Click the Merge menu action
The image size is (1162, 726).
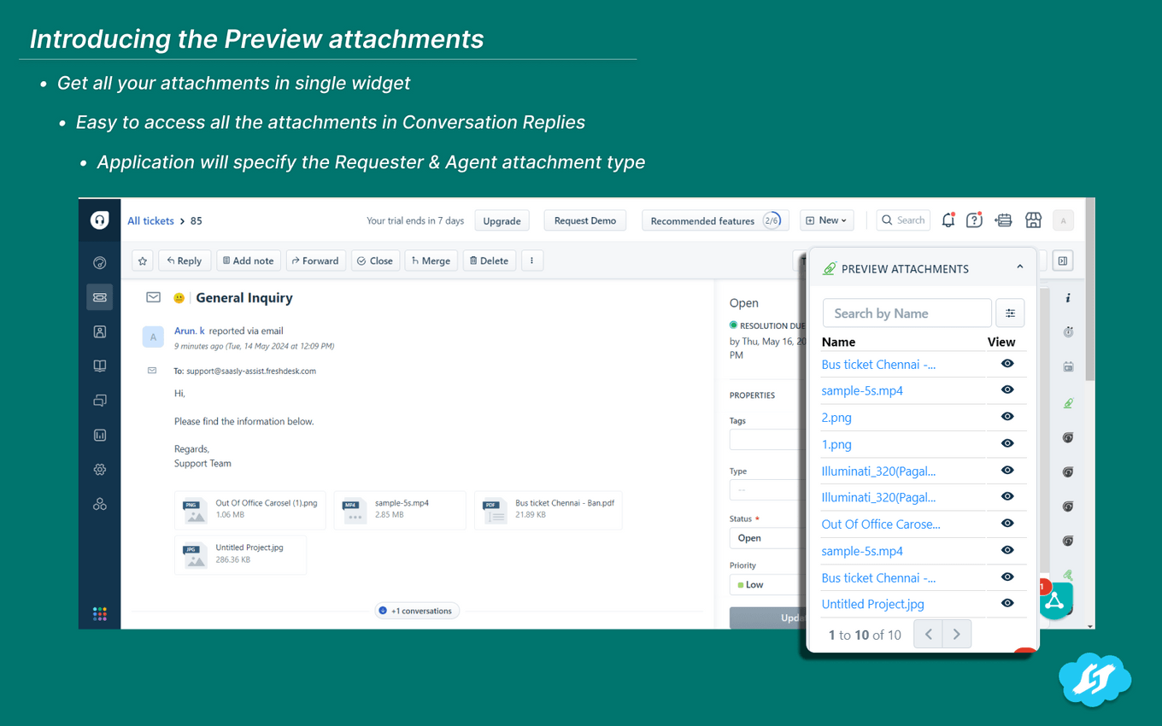coord(431,261)
